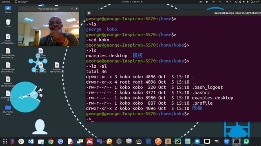Image resolution: width=261 pixels, height=146 pixels.
Task: Click the terminal prompt cursor line
Action: click(90, 119)
